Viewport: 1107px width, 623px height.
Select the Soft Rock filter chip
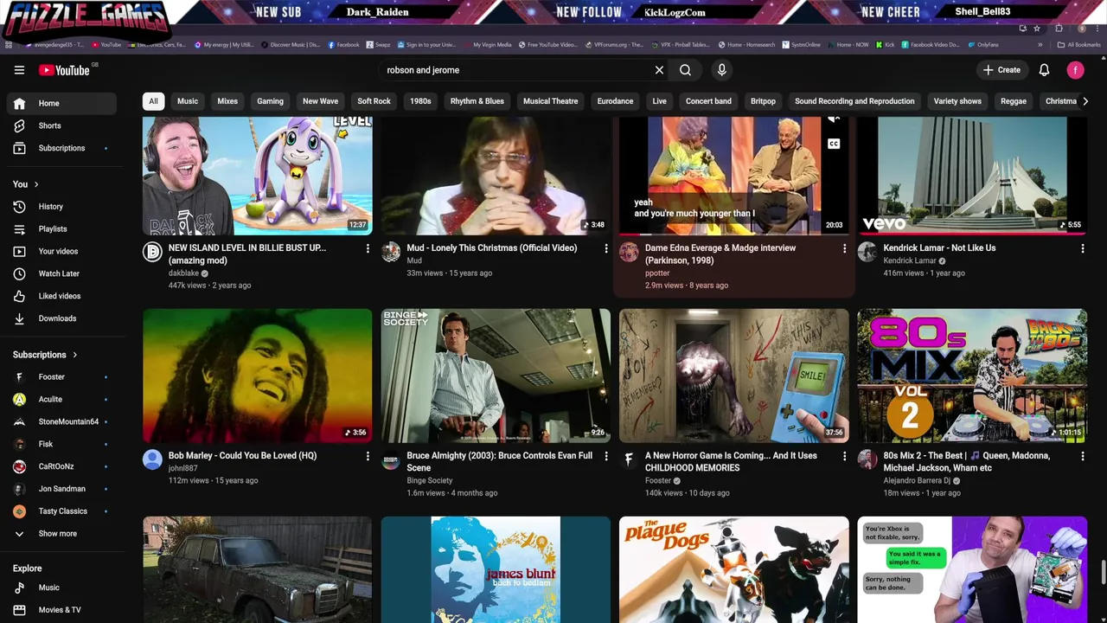(374, 101)
